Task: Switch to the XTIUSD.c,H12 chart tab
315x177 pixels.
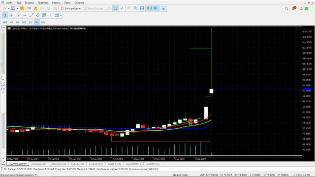Action: [x=59, y=164]
